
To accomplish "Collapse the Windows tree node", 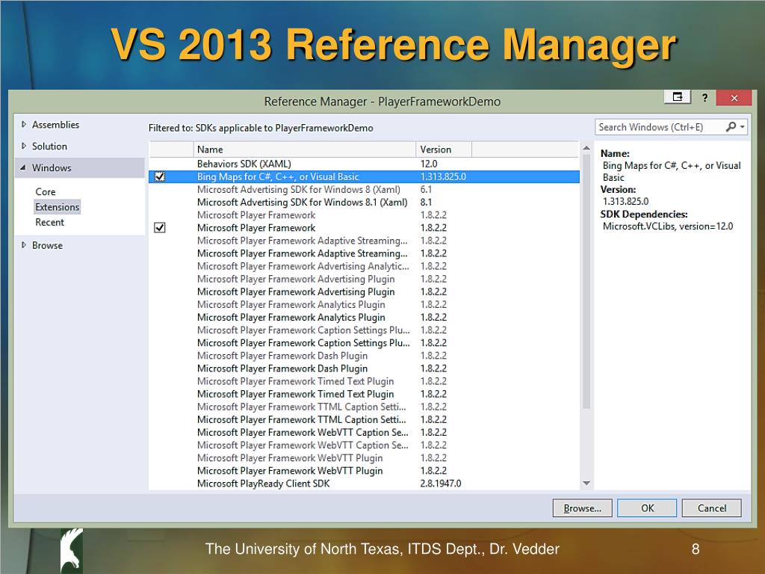I will pyautogui.click(x=23, y=167).
